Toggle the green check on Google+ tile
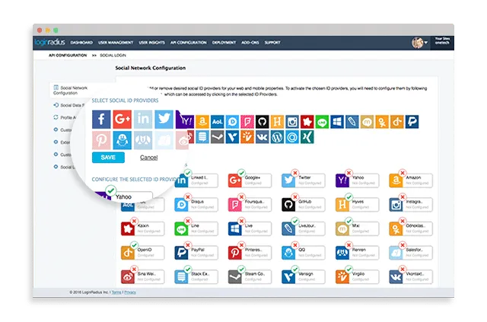The width and height of the screenshot is (487, 322). point(242,173)
